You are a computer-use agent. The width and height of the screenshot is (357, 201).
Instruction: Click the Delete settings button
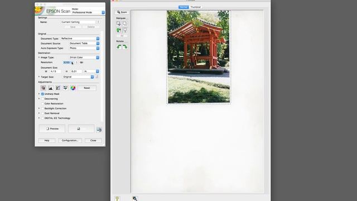[91, 27]
